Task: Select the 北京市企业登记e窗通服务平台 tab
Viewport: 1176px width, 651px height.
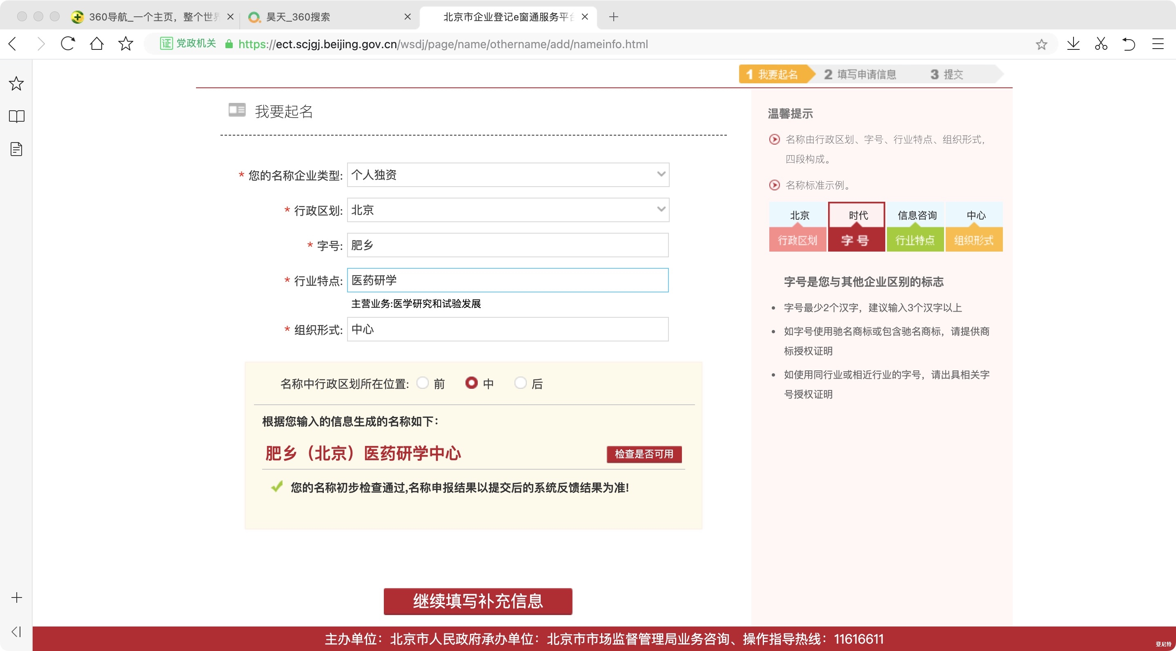Action: click(508, 17)
